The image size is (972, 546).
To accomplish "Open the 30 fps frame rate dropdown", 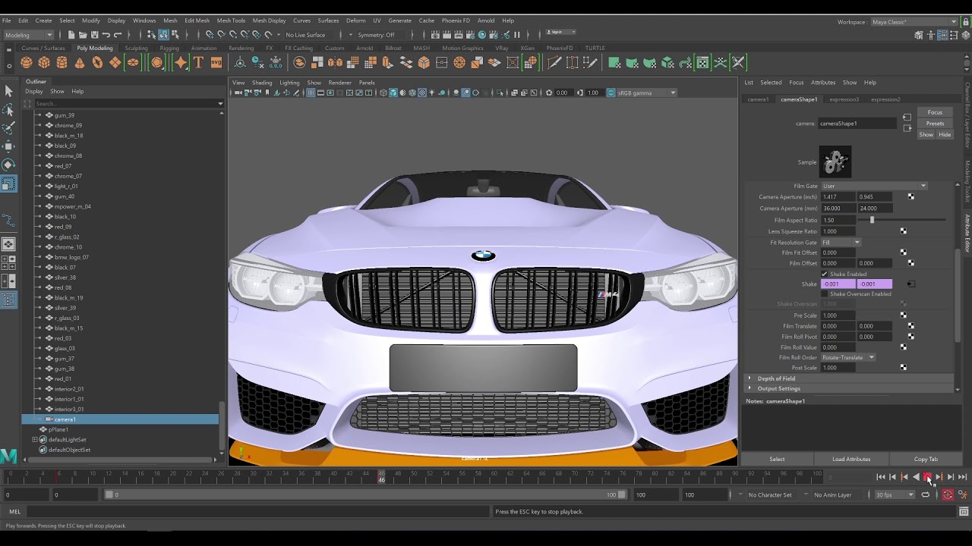I will coord(895,494).
